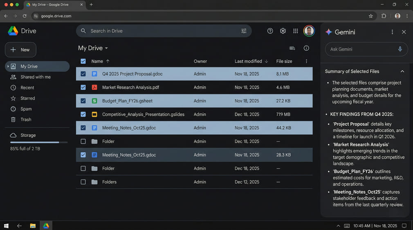Toggle the select-all checkbox in header

83,61
